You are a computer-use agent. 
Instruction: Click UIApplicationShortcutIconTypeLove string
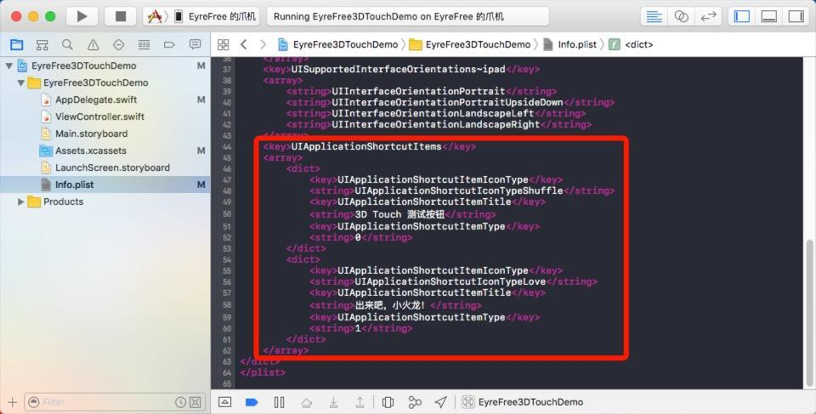point(450,281)
